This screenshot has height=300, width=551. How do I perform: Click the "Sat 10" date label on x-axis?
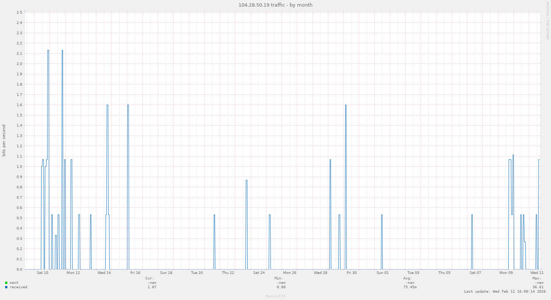[42, 272]
